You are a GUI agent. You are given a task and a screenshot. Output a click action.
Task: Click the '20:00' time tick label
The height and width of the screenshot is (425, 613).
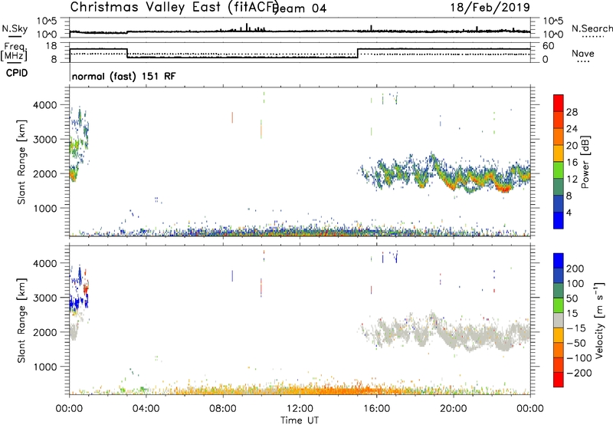click(x=454, y=409)
